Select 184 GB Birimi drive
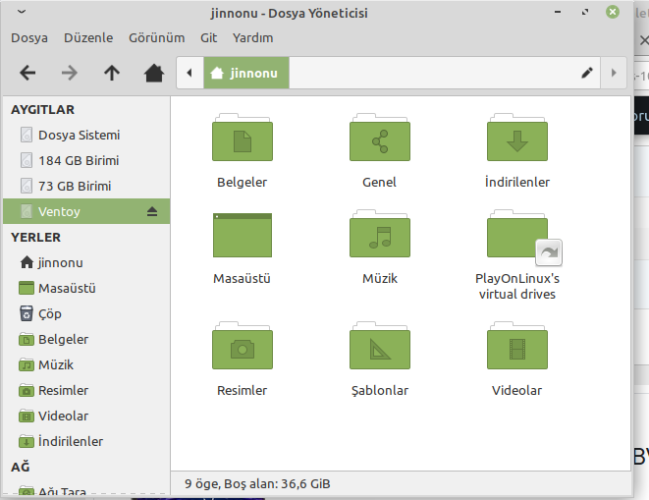 (86, 161)
